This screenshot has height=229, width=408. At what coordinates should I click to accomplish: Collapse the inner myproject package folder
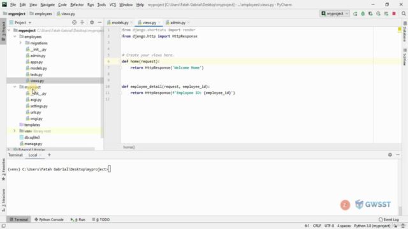click(x=15, y=87)
